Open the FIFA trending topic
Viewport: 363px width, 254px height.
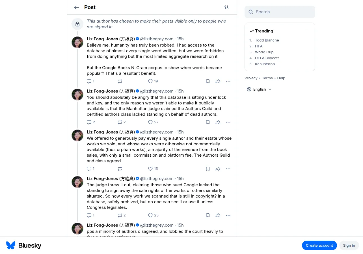point(259,46)
